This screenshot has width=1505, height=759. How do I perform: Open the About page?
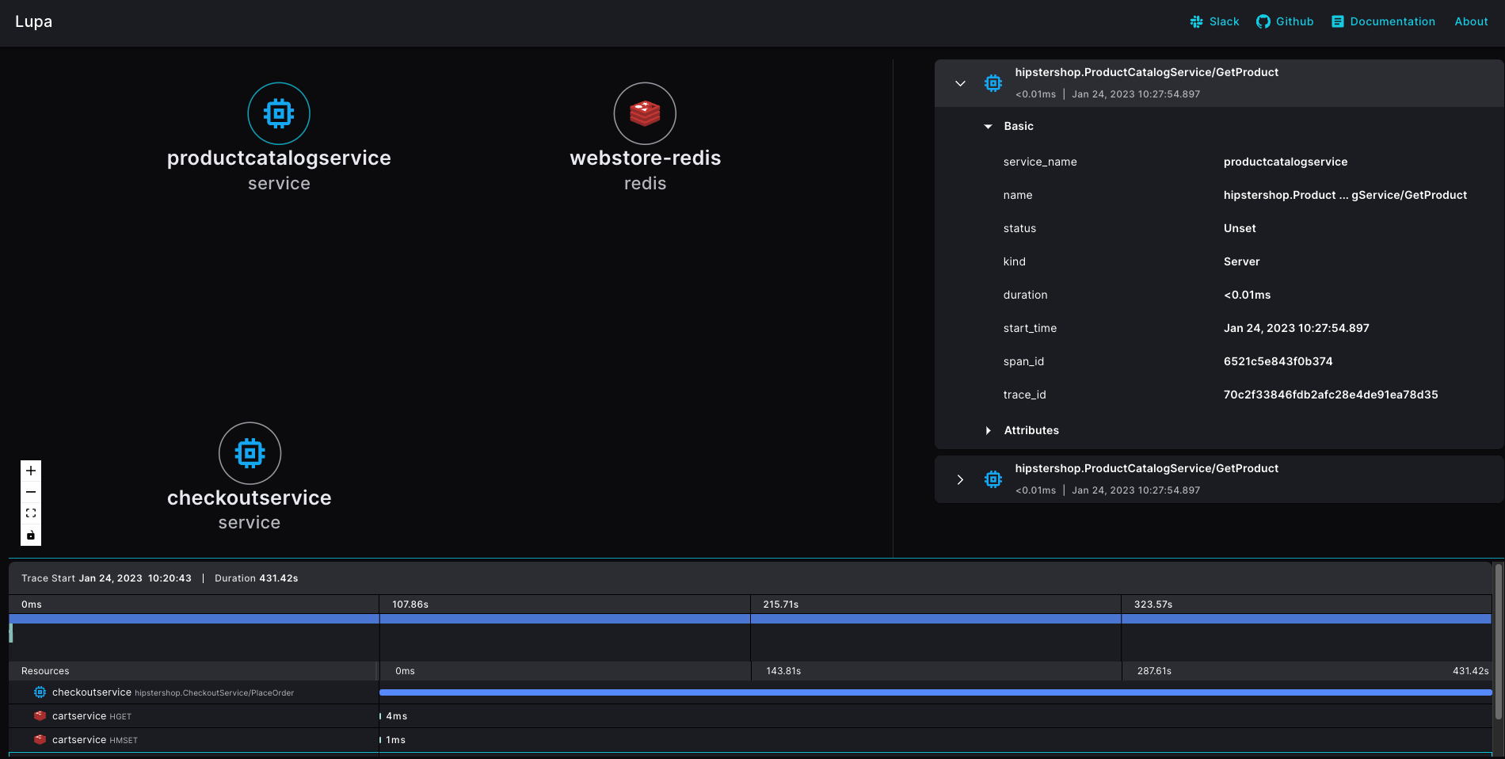1471,21
